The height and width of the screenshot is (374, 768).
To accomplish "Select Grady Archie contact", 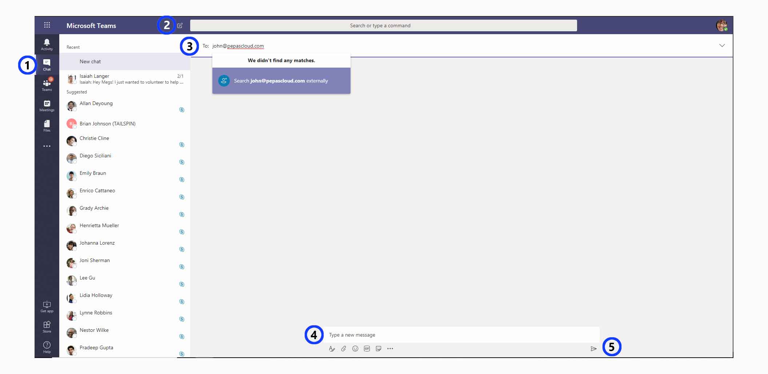I will pos(125,210).
